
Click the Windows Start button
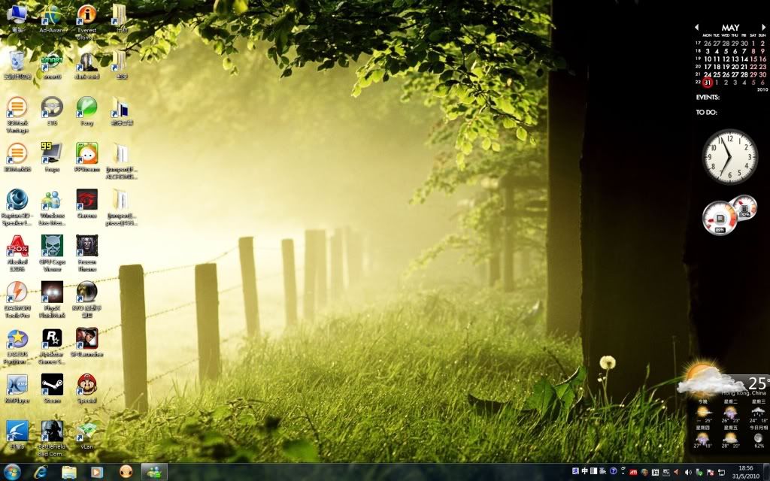13,472
